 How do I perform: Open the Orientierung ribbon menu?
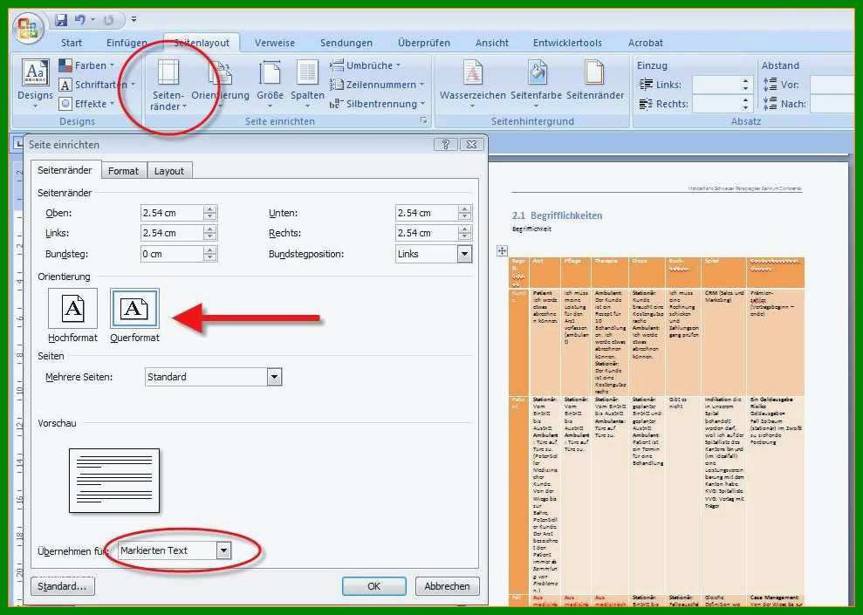[x=220, y=84]
